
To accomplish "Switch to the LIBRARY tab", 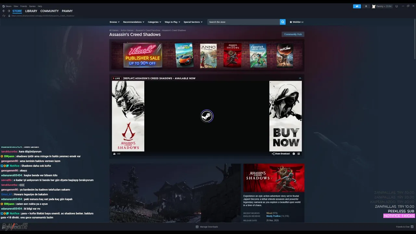I will [31, 11].
